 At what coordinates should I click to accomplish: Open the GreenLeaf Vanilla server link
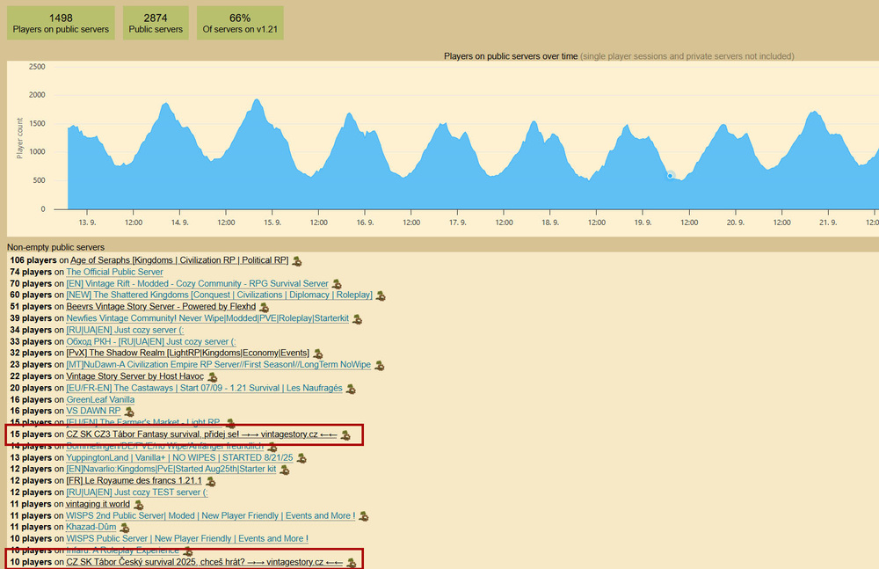100,399
